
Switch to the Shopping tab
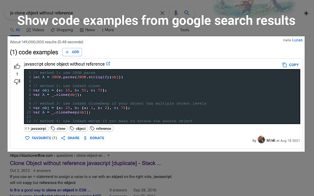62,30
